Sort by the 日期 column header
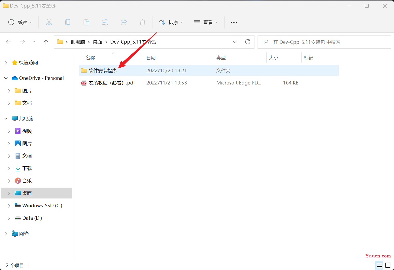Image resolution: width=394 pixels, height=270 pixels. pyautogui.click(x=151, y=58)
